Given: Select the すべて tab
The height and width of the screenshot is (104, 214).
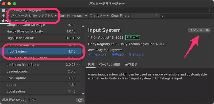Looking at the screenshot, I should pyautogui.click(x=6, y=21).
